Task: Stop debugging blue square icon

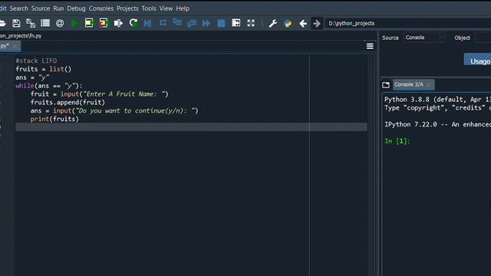Action: [x=221, y=23]
